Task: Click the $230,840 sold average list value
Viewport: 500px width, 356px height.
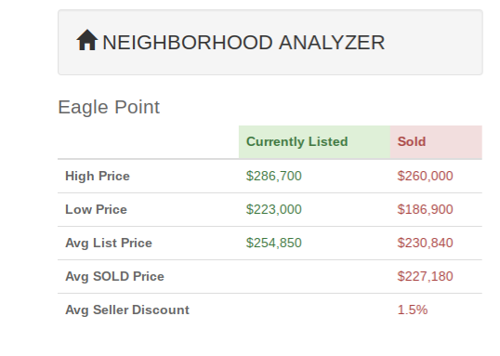Action: 425,244
